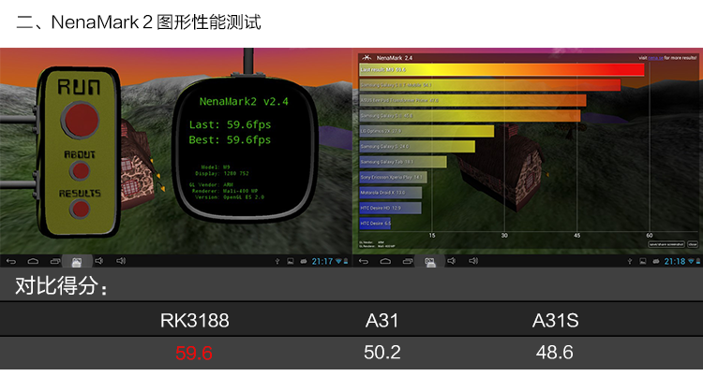Tap USB status icon beside 21:18 clock
Image resolution: width=703 pixels, height=391 pixels.
[630, 261]
